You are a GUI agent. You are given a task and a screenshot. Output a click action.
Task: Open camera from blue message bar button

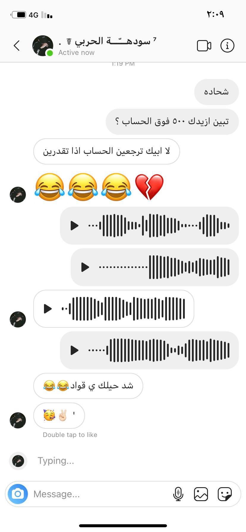point(18,494)
